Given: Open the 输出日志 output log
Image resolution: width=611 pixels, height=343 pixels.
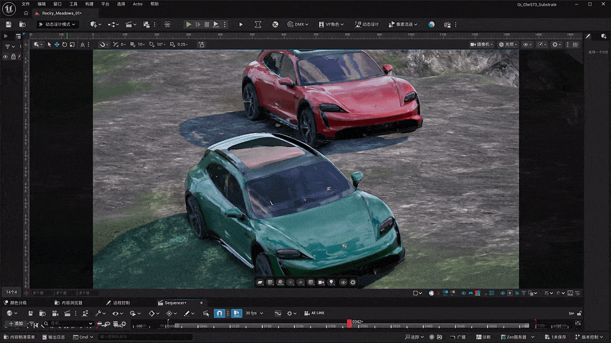Looking at the screenshot, I should [54, 337].
